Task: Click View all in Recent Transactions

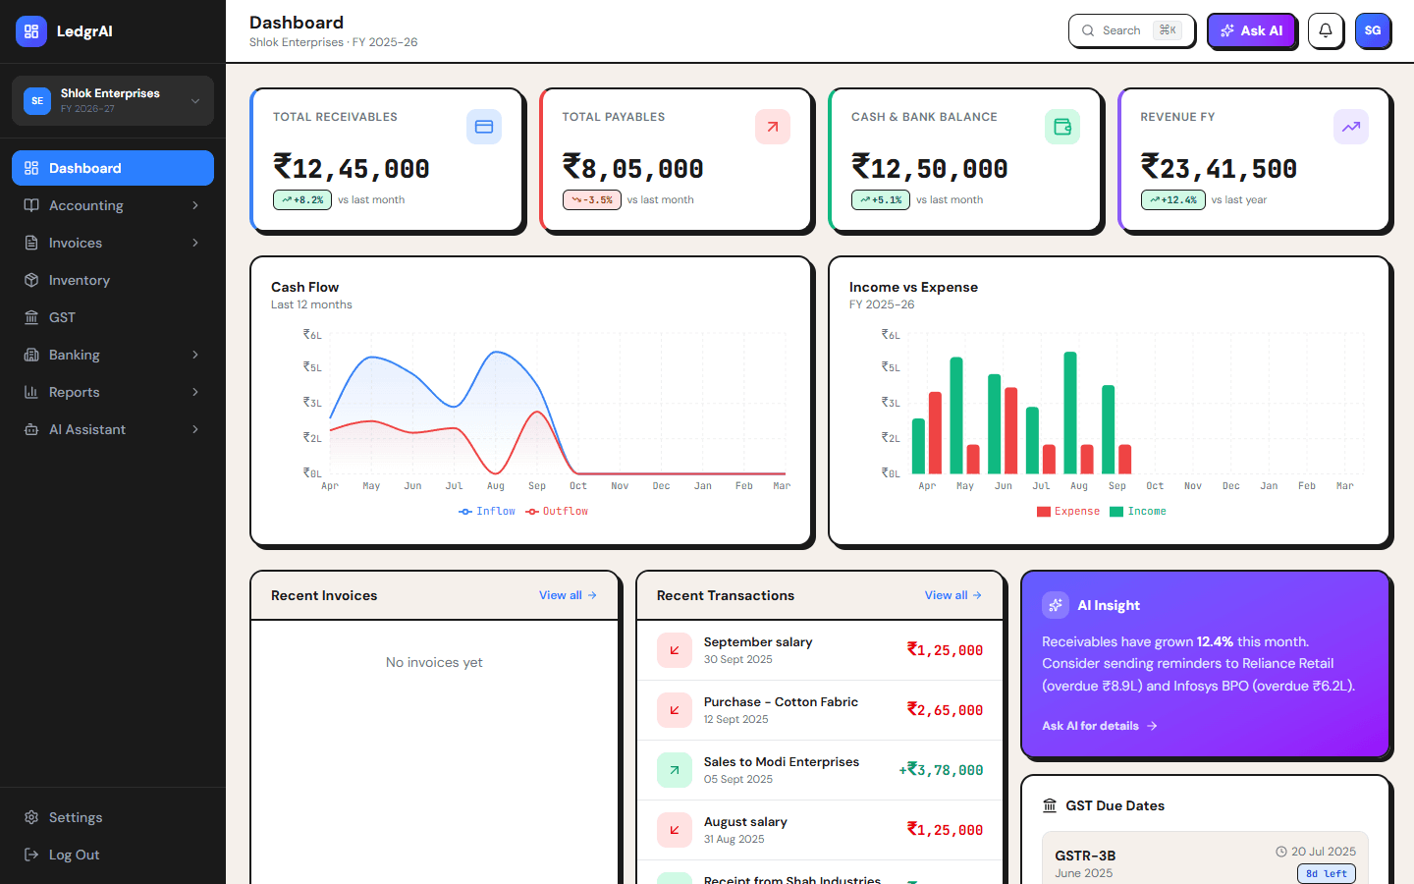Action: pyautogui.click(x=953, y=595)
